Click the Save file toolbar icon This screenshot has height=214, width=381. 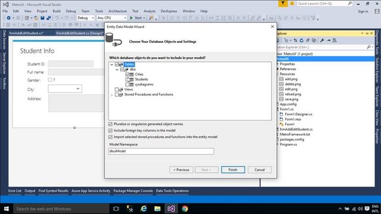[x=42, y=18]
